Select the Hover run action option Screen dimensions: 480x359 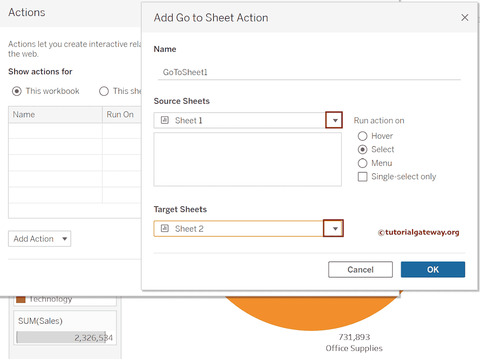362,136
